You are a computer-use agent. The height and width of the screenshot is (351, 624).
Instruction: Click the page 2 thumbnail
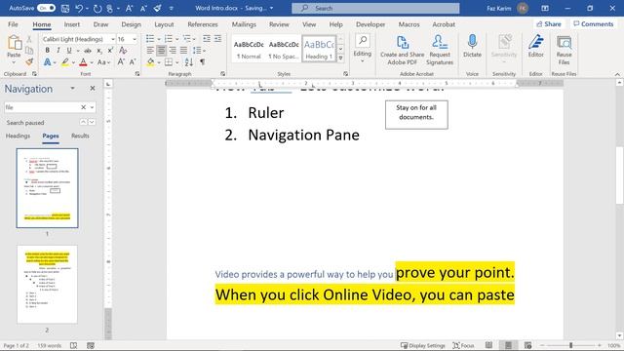(x=47, y=284)
